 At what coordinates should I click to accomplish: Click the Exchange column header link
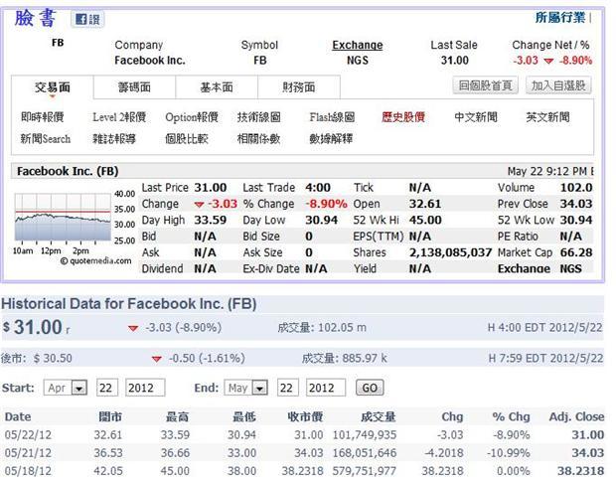357,45
